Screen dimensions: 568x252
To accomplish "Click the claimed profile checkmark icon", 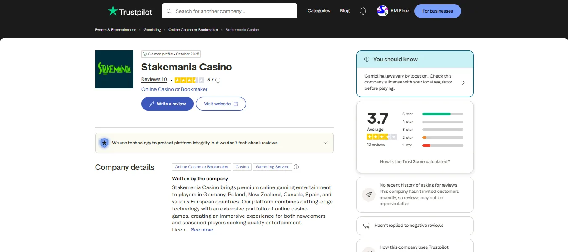I will click(145, 54).
